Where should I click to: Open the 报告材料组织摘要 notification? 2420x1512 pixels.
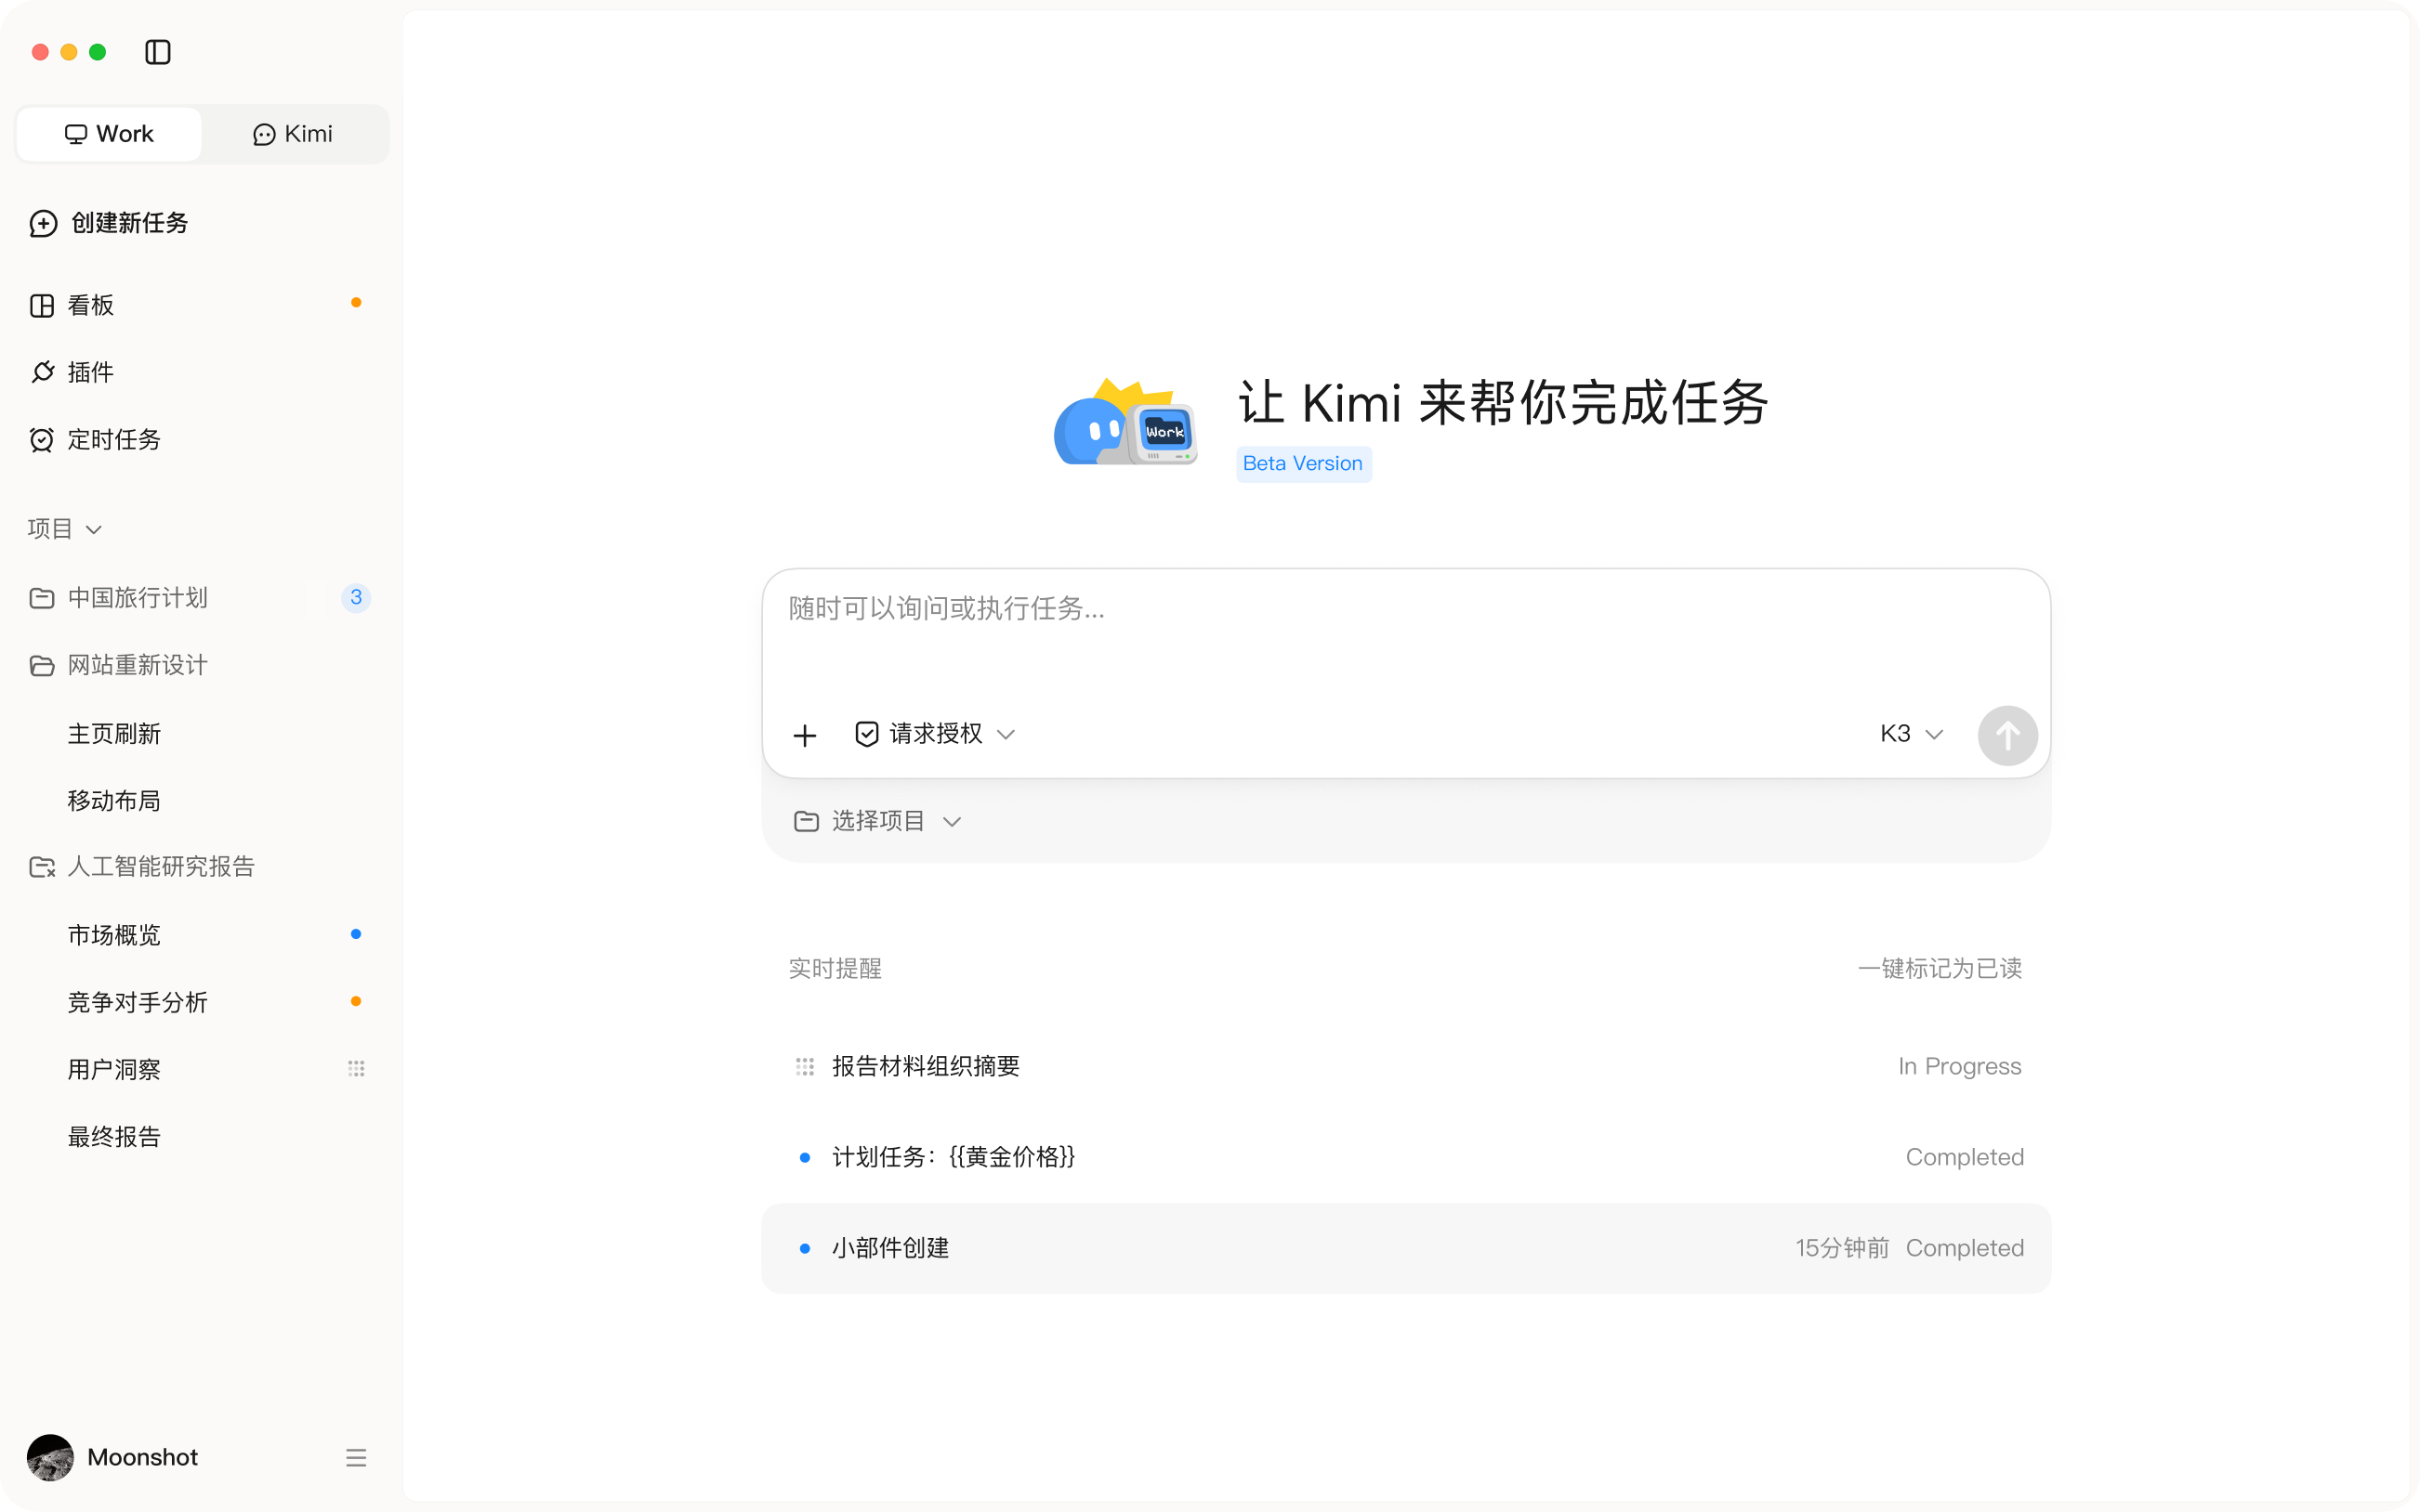1405,1067
